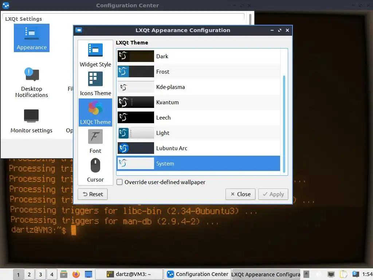Open Monitor settings in Configuration Center

pos(31,121)
